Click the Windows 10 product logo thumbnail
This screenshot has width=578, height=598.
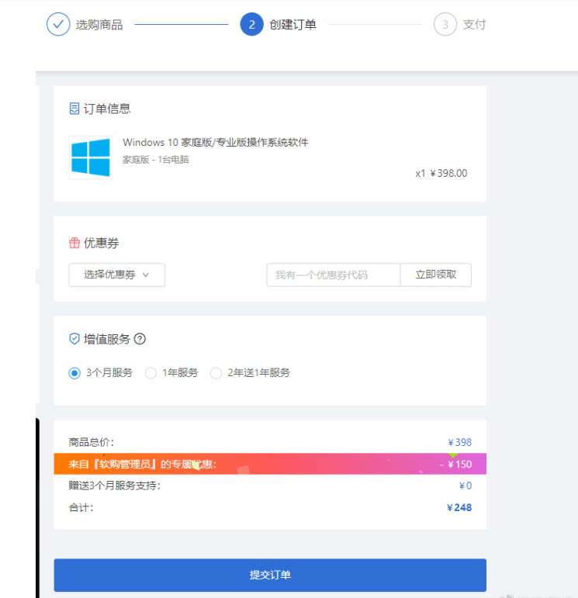(91, 157)
